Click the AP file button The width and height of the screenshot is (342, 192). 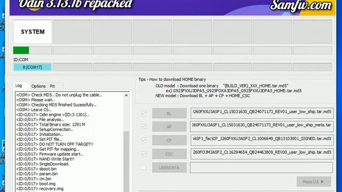pos(169,127)
